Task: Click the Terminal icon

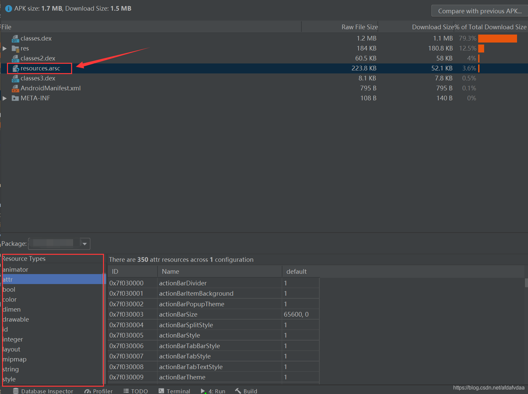Action: tap(161, 391)
